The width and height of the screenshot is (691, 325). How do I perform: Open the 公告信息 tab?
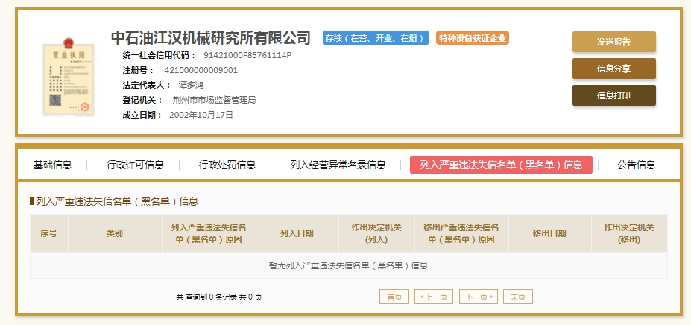(x=636, y=165)
